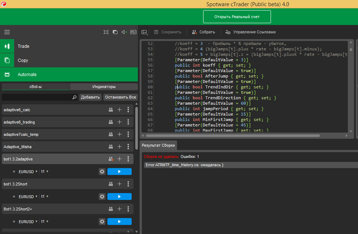Build the bot1.3.2adaptive bot
The image size is (358, 234).
coord(111,159)
